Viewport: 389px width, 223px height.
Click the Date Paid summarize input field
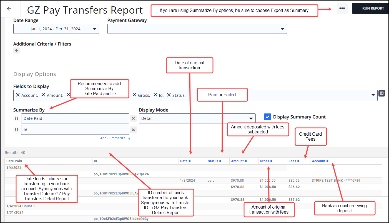tap(75, 118)
